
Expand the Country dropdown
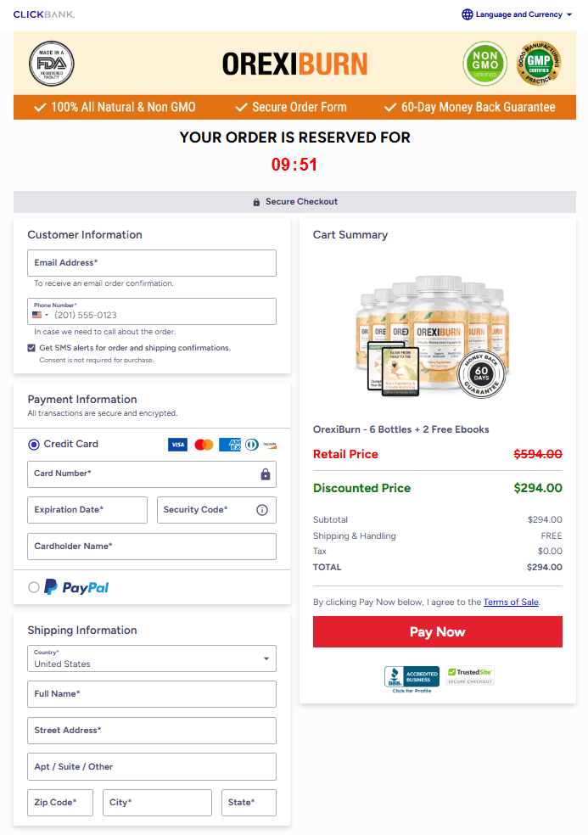pyautogui.click(x=152, y=658)
